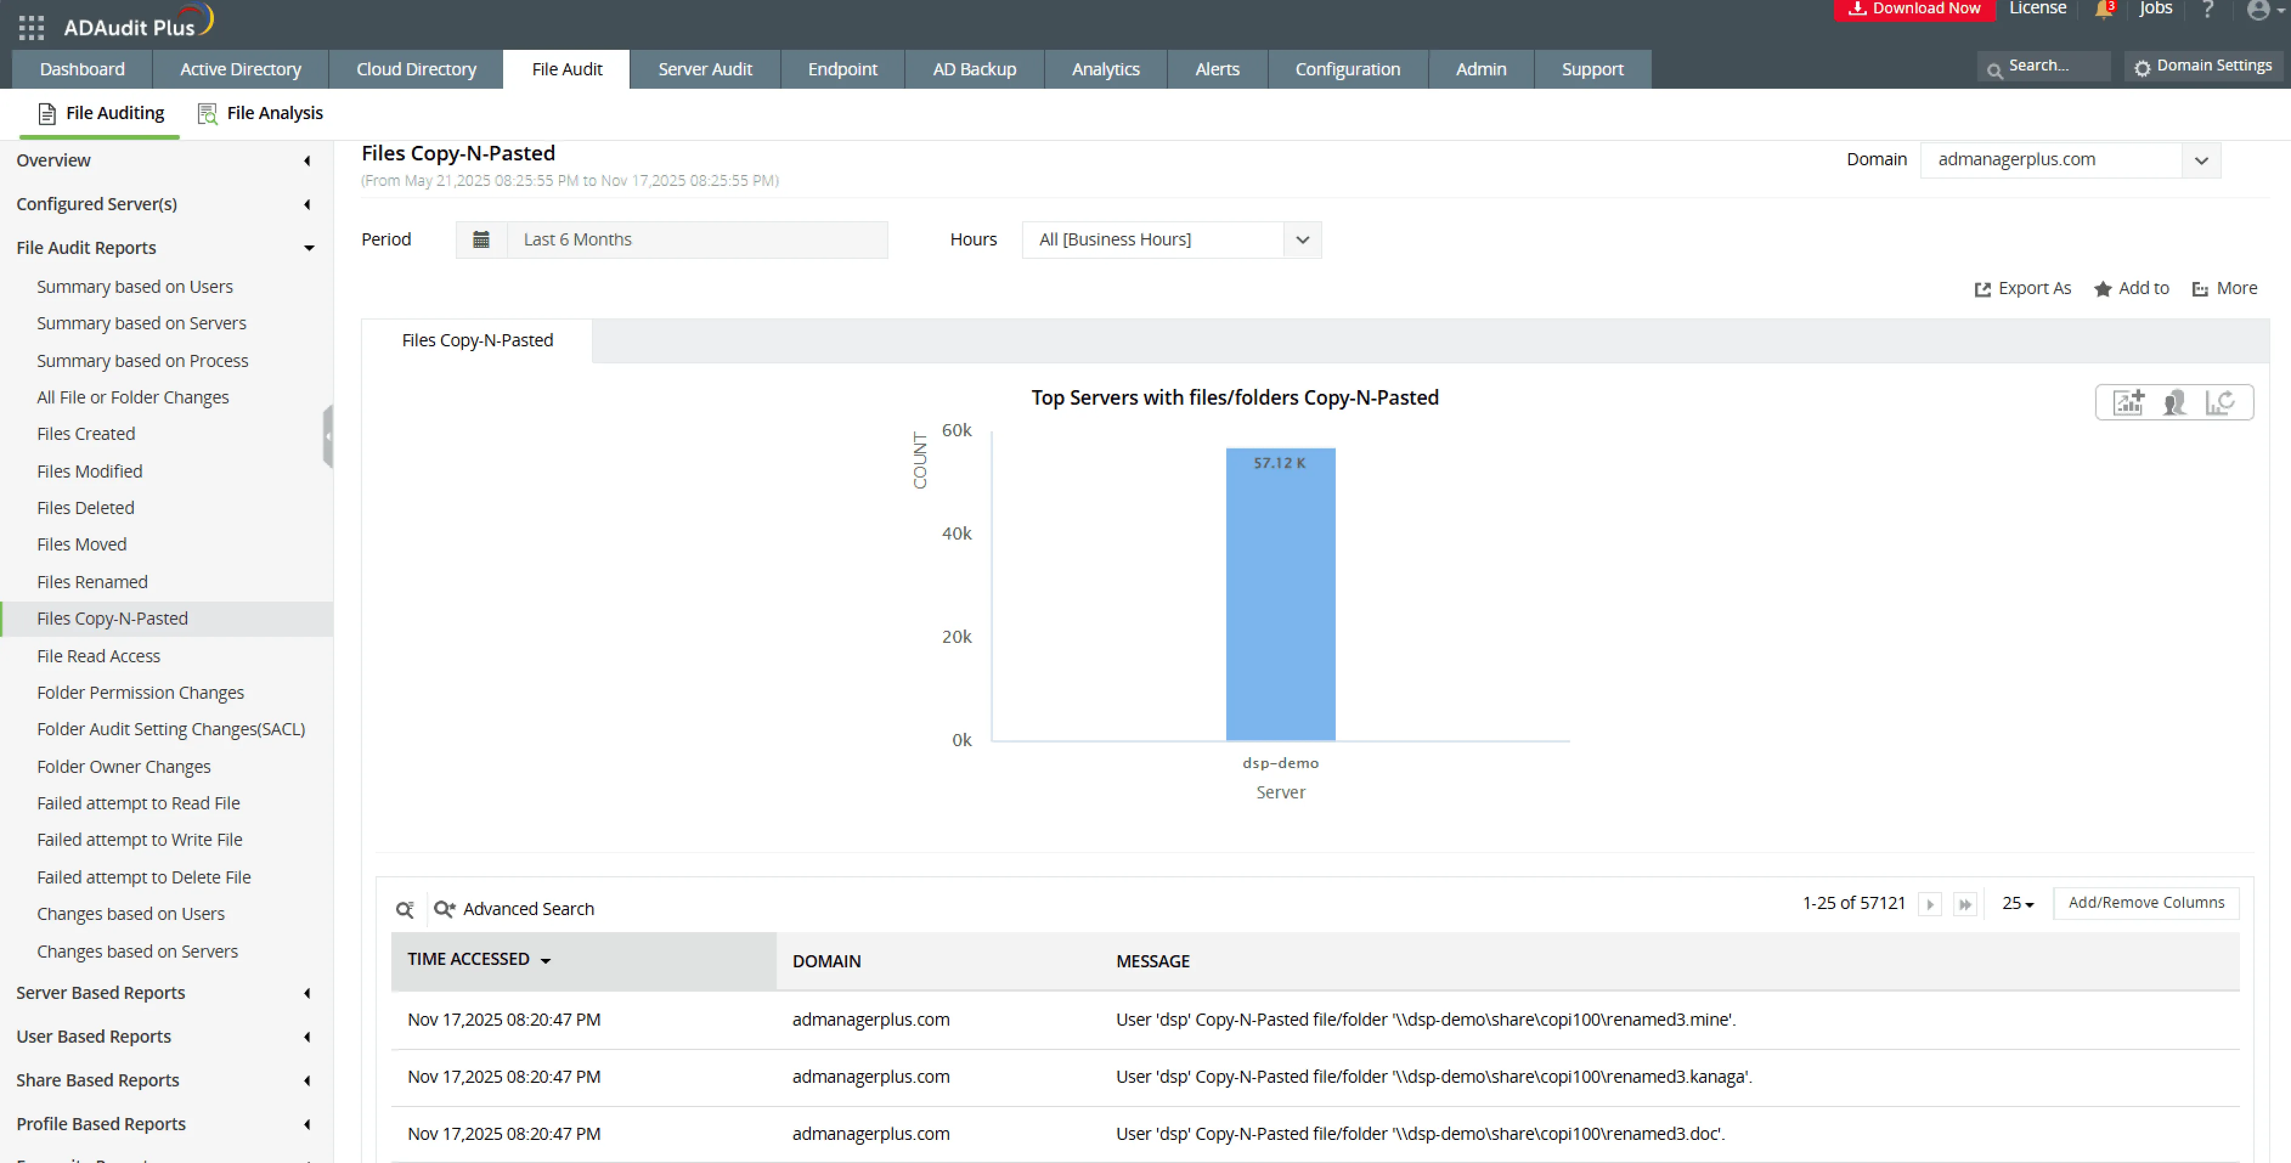This screenshot has height=1163, width=2291.
Task: Click the Download Now button
Action: [1914, 10]
